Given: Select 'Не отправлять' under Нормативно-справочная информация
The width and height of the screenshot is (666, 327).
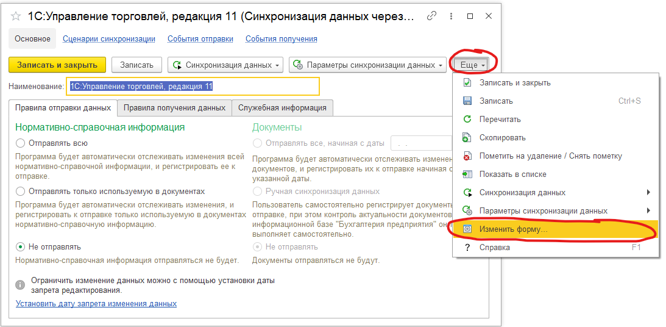Looking at the screenshot, I should point(19,246).
